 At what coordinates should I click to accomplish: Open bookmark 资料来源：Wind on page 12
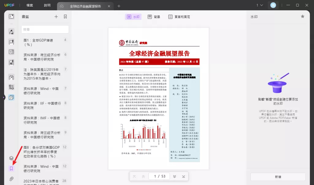tap(45, 168)
